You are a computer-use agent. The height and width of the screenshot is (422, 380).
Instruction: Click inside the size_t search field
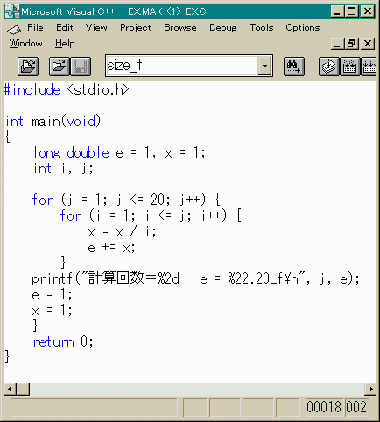181,66
